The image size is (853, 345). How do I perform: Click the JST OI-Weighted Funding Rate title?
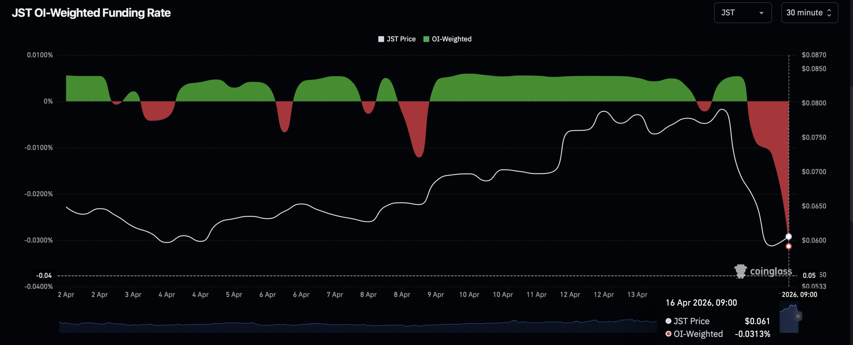pyautogui.click(x=91, y=13)
